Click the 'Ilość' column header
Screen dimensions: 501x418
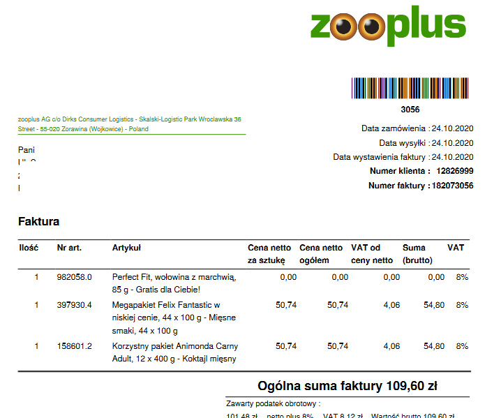(29, 248)
